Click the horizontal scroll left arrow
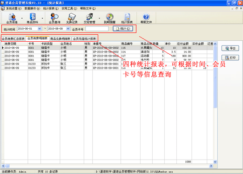 coord(3,166)
